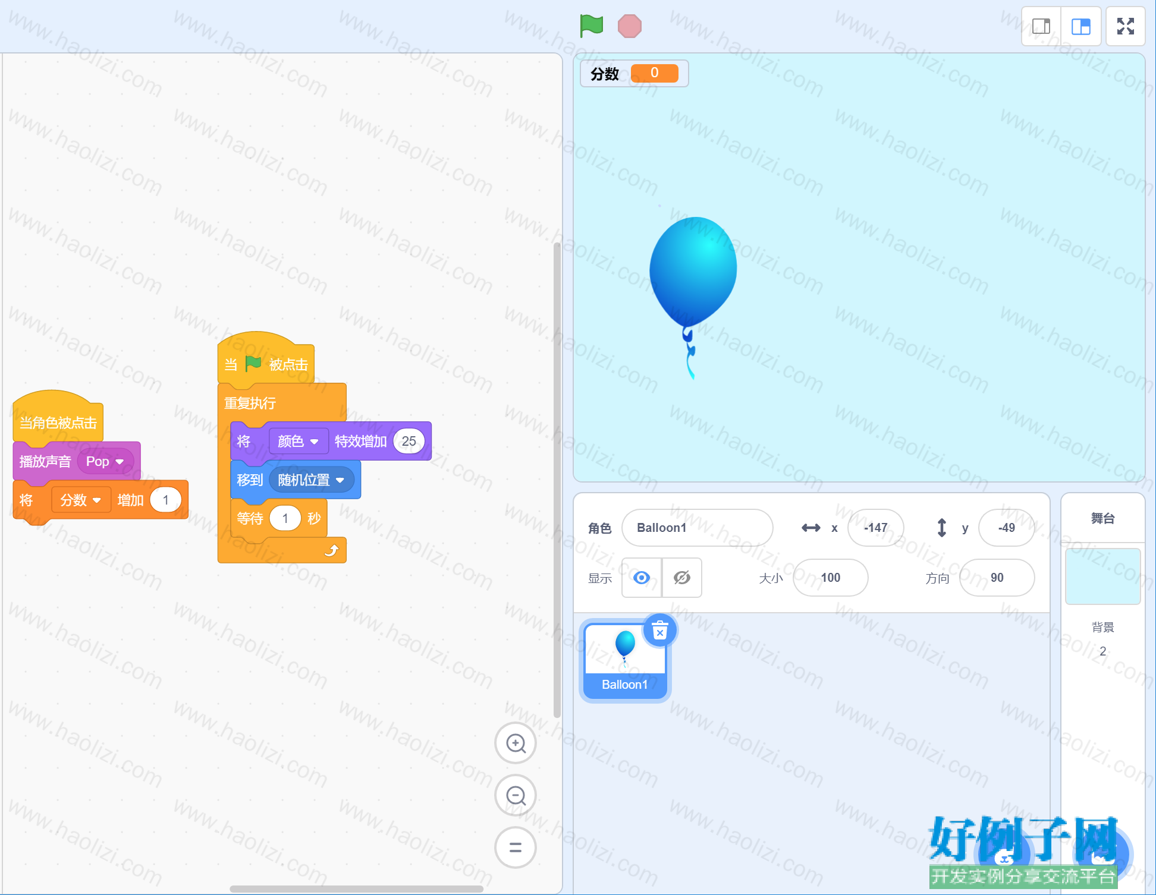This screenshot has height=895, width=1156.
Task: Zoom out of the code workspace
Action: pos(516,795)
